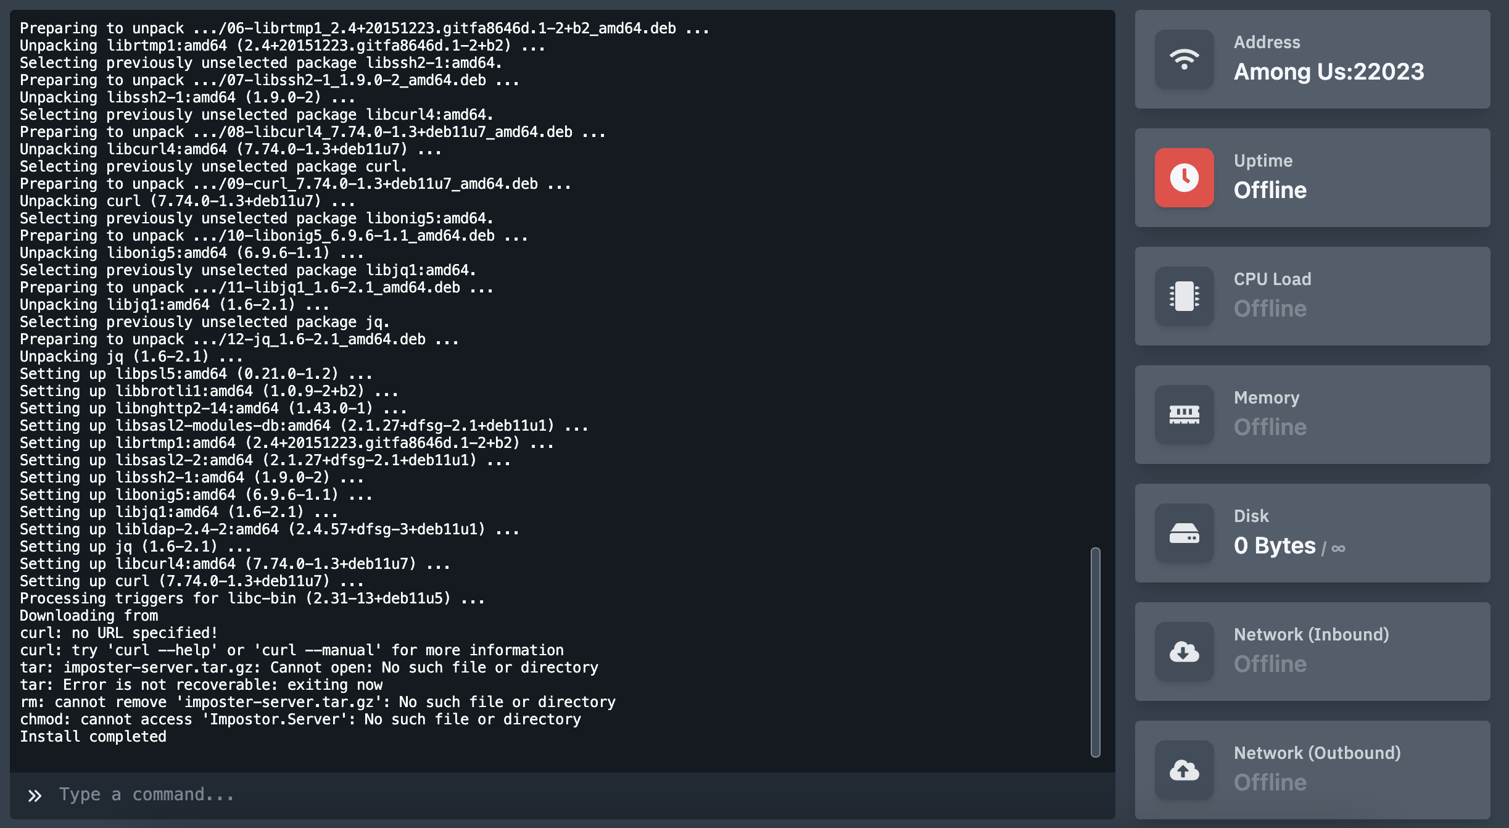
Task: Click the Network Outbound upload cloud icon
Action: coord(1184,770)
